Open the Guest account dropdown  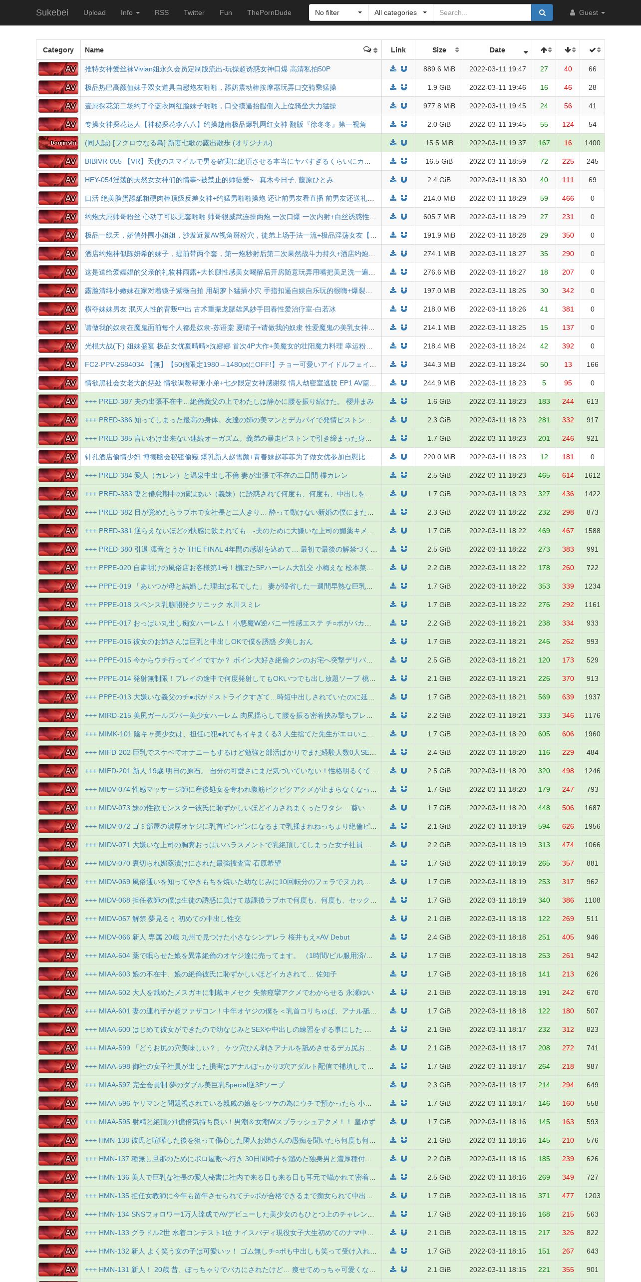[x=588, y=12]
